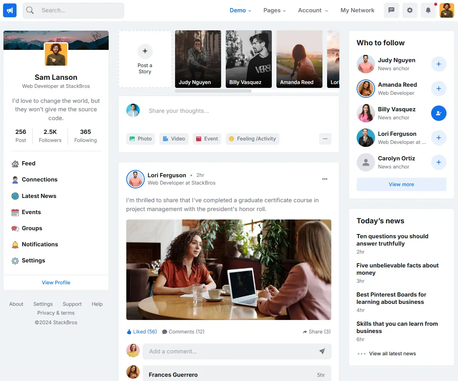Viewport: 458px width, 381px height.
Task: Open My Network page
Action: pyautogui.click(x=357, y=10)
